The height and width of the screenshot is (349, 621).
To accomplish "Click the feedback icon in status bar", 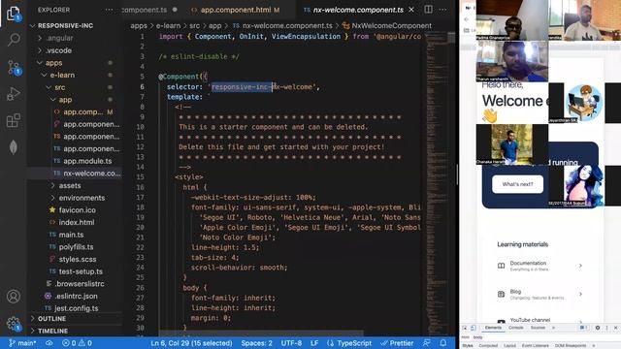I will (x=427, y=343).
